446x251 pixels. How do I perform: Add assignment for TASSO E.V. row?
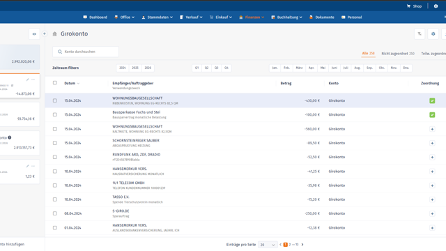click(432, 199)
